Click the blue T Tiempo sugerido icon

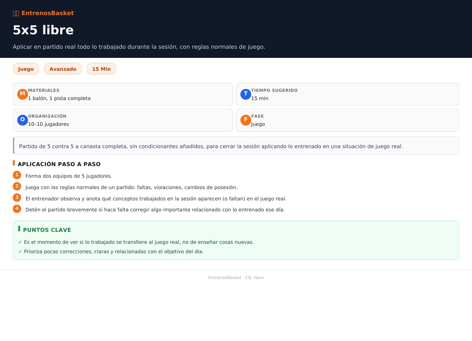click(x=246, y=94)
